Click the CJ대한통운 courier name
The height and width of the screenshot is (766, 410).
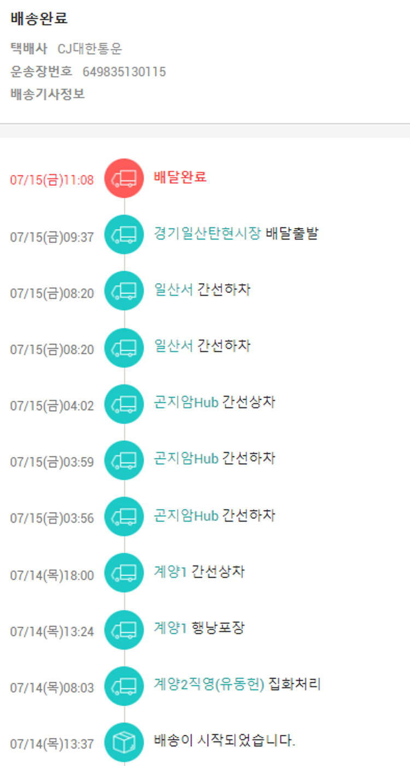pos(90,49)
